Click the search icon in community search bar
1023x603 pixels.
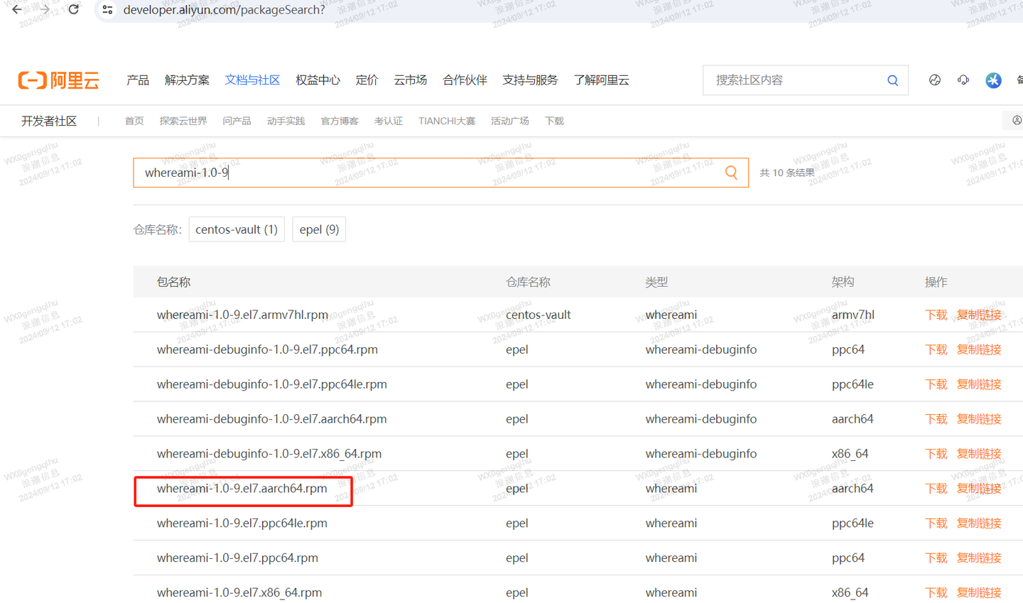pyautogui.click(x=892, y=80)
